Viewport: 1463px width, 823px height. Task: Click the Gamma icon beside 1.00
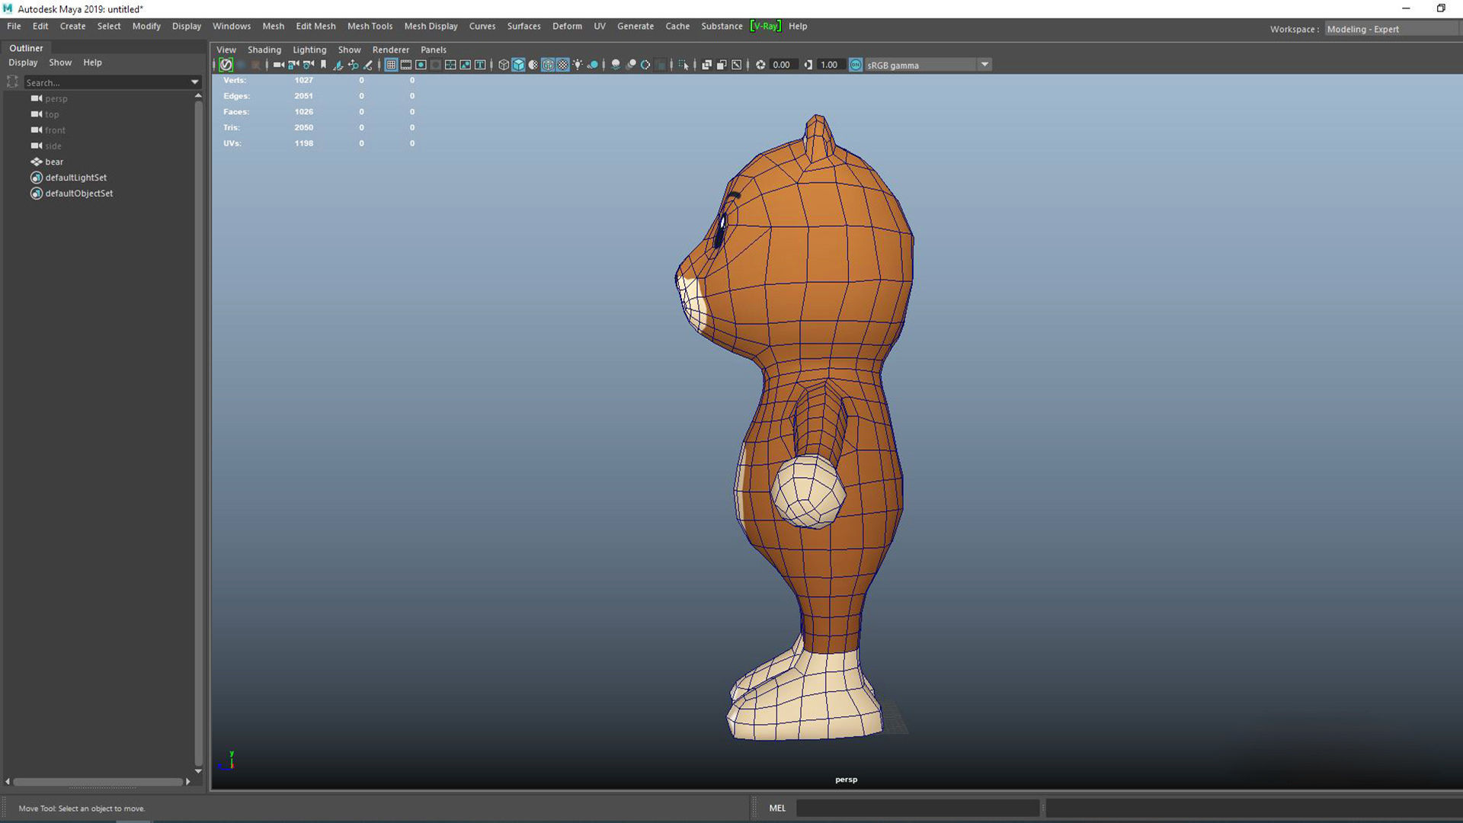[808, 65]
